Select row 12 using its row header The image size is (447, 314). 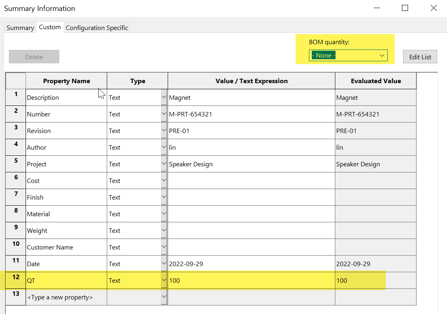click(15, 280)
